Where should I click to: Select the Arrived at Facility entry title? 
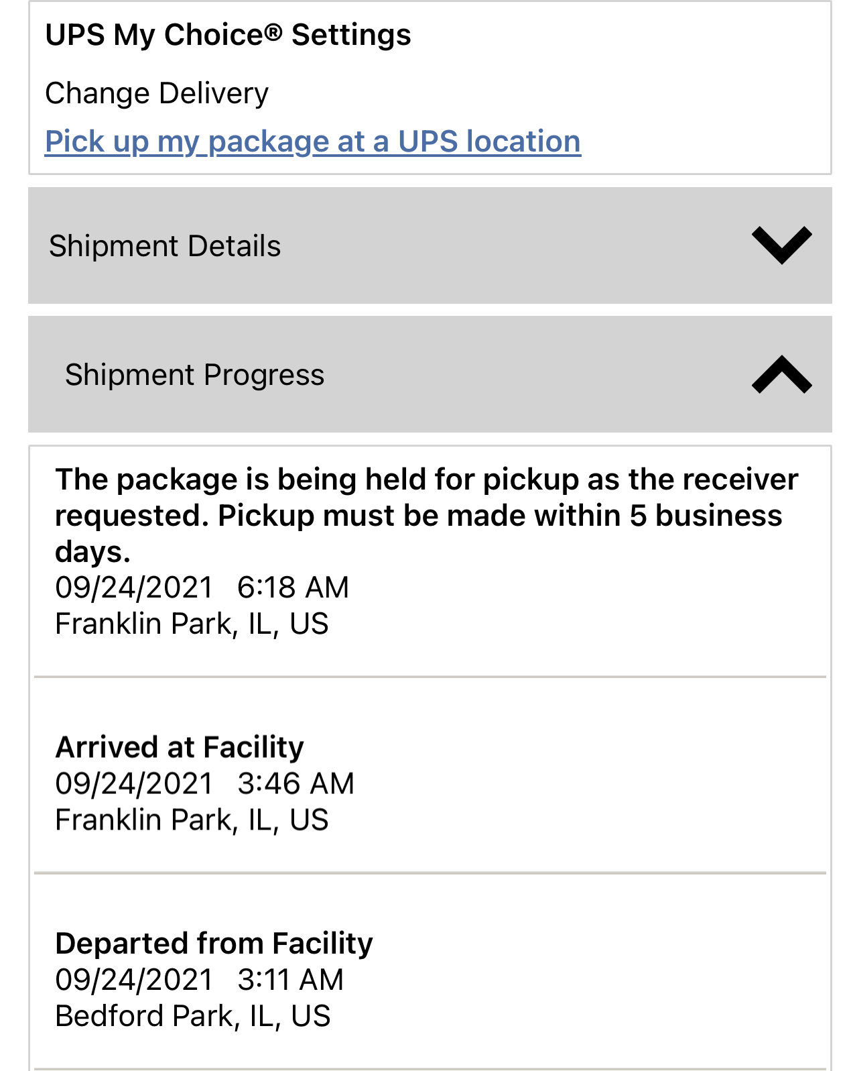[180, 747]
